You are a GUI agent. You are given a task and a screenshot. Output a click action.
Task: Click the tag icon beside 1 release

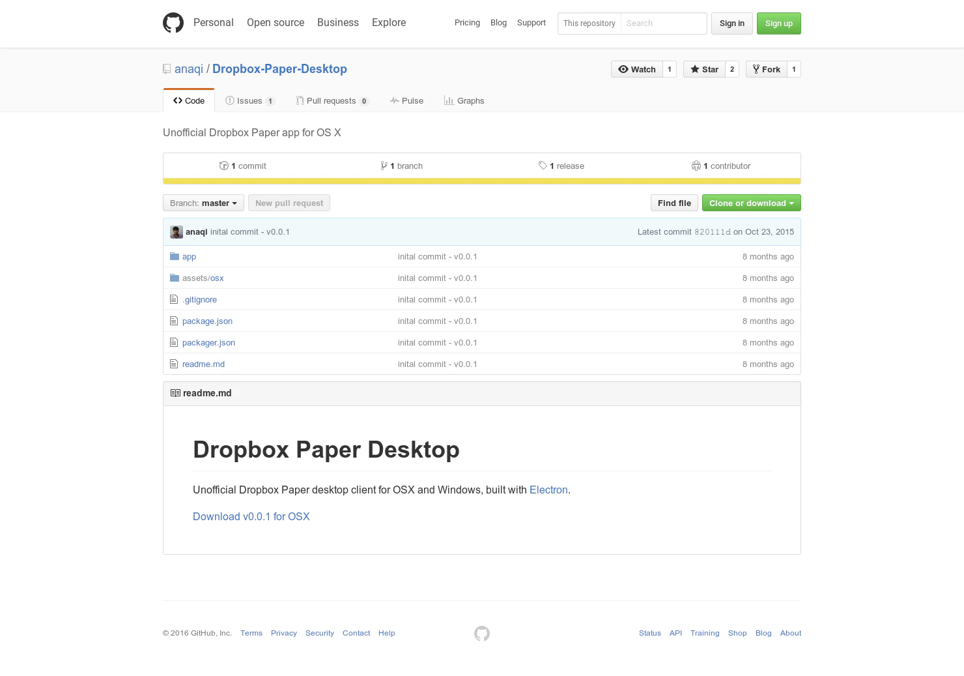pos(543,166)
